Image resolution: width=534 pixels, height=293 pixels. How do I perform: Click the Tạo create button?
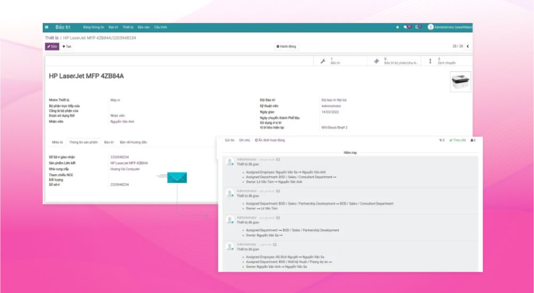point(67,46)
